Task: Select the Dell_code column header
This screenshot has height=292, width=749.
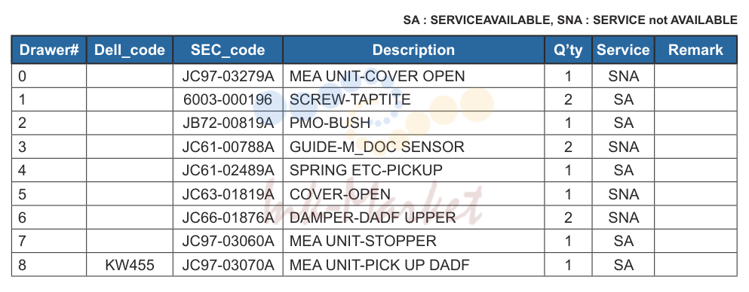Action: [130, 50]
